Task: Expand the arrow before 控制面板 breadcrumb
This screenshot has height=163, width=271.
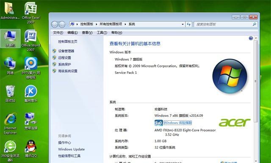Action: pos(77,24)
